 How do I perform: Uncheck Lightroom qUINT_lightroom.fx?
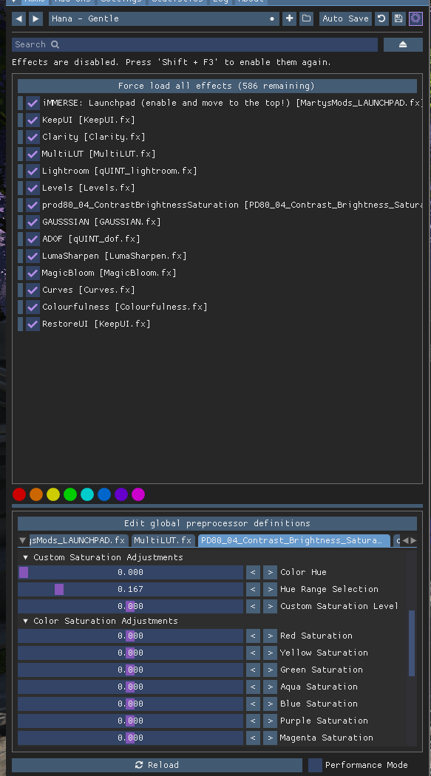coord(33,171)
